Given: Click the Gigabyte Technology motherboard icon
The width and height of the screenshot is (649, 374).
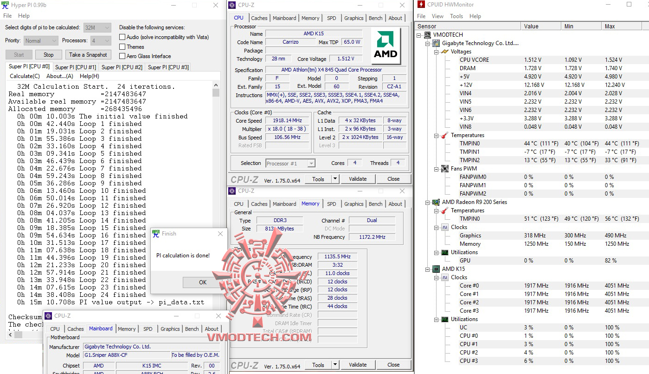Looking at the screenshot, I should pos(437,43).
